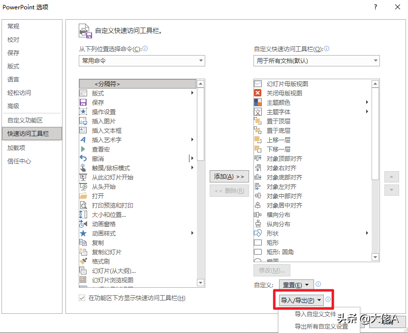Click the 幻灯片母版视图 icon in right list
Image resolution: width=408 pixels, height=333 pixels.
[x=257, y=84]
